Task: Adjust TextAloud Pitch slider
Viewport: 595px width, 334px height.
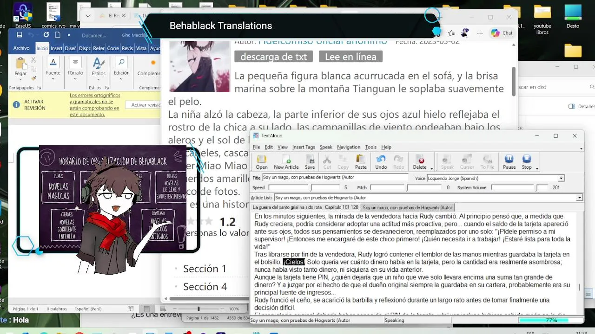Action: click(x=406, y=187)
